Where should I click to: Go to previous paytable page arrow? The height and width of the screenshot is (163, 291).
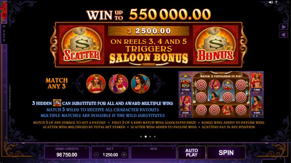(284, 34)
